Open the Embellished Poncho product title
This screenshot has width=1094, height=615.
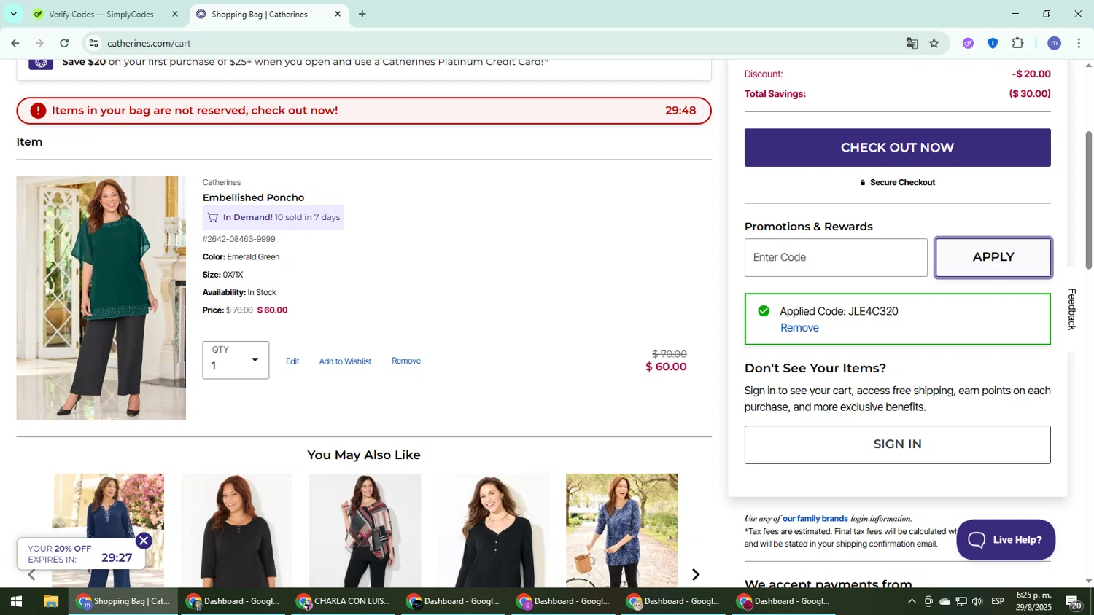[253, 197]
